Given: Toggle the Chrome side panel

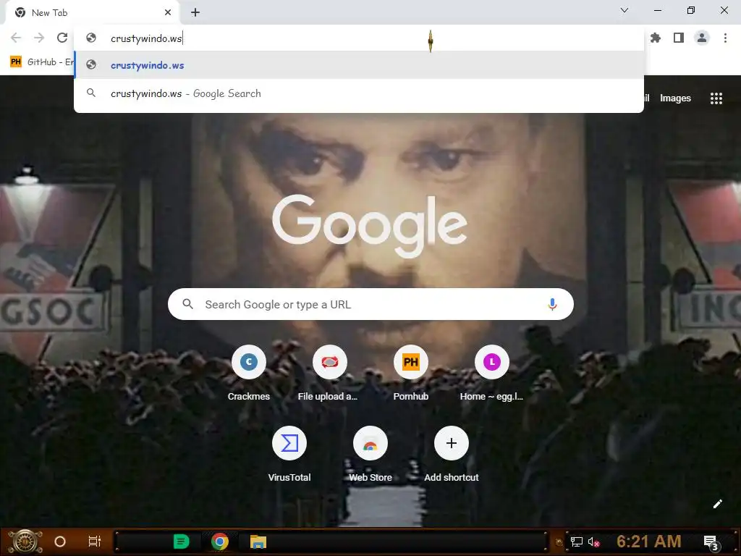Looking at the screenshot, I should coord(679,38).
